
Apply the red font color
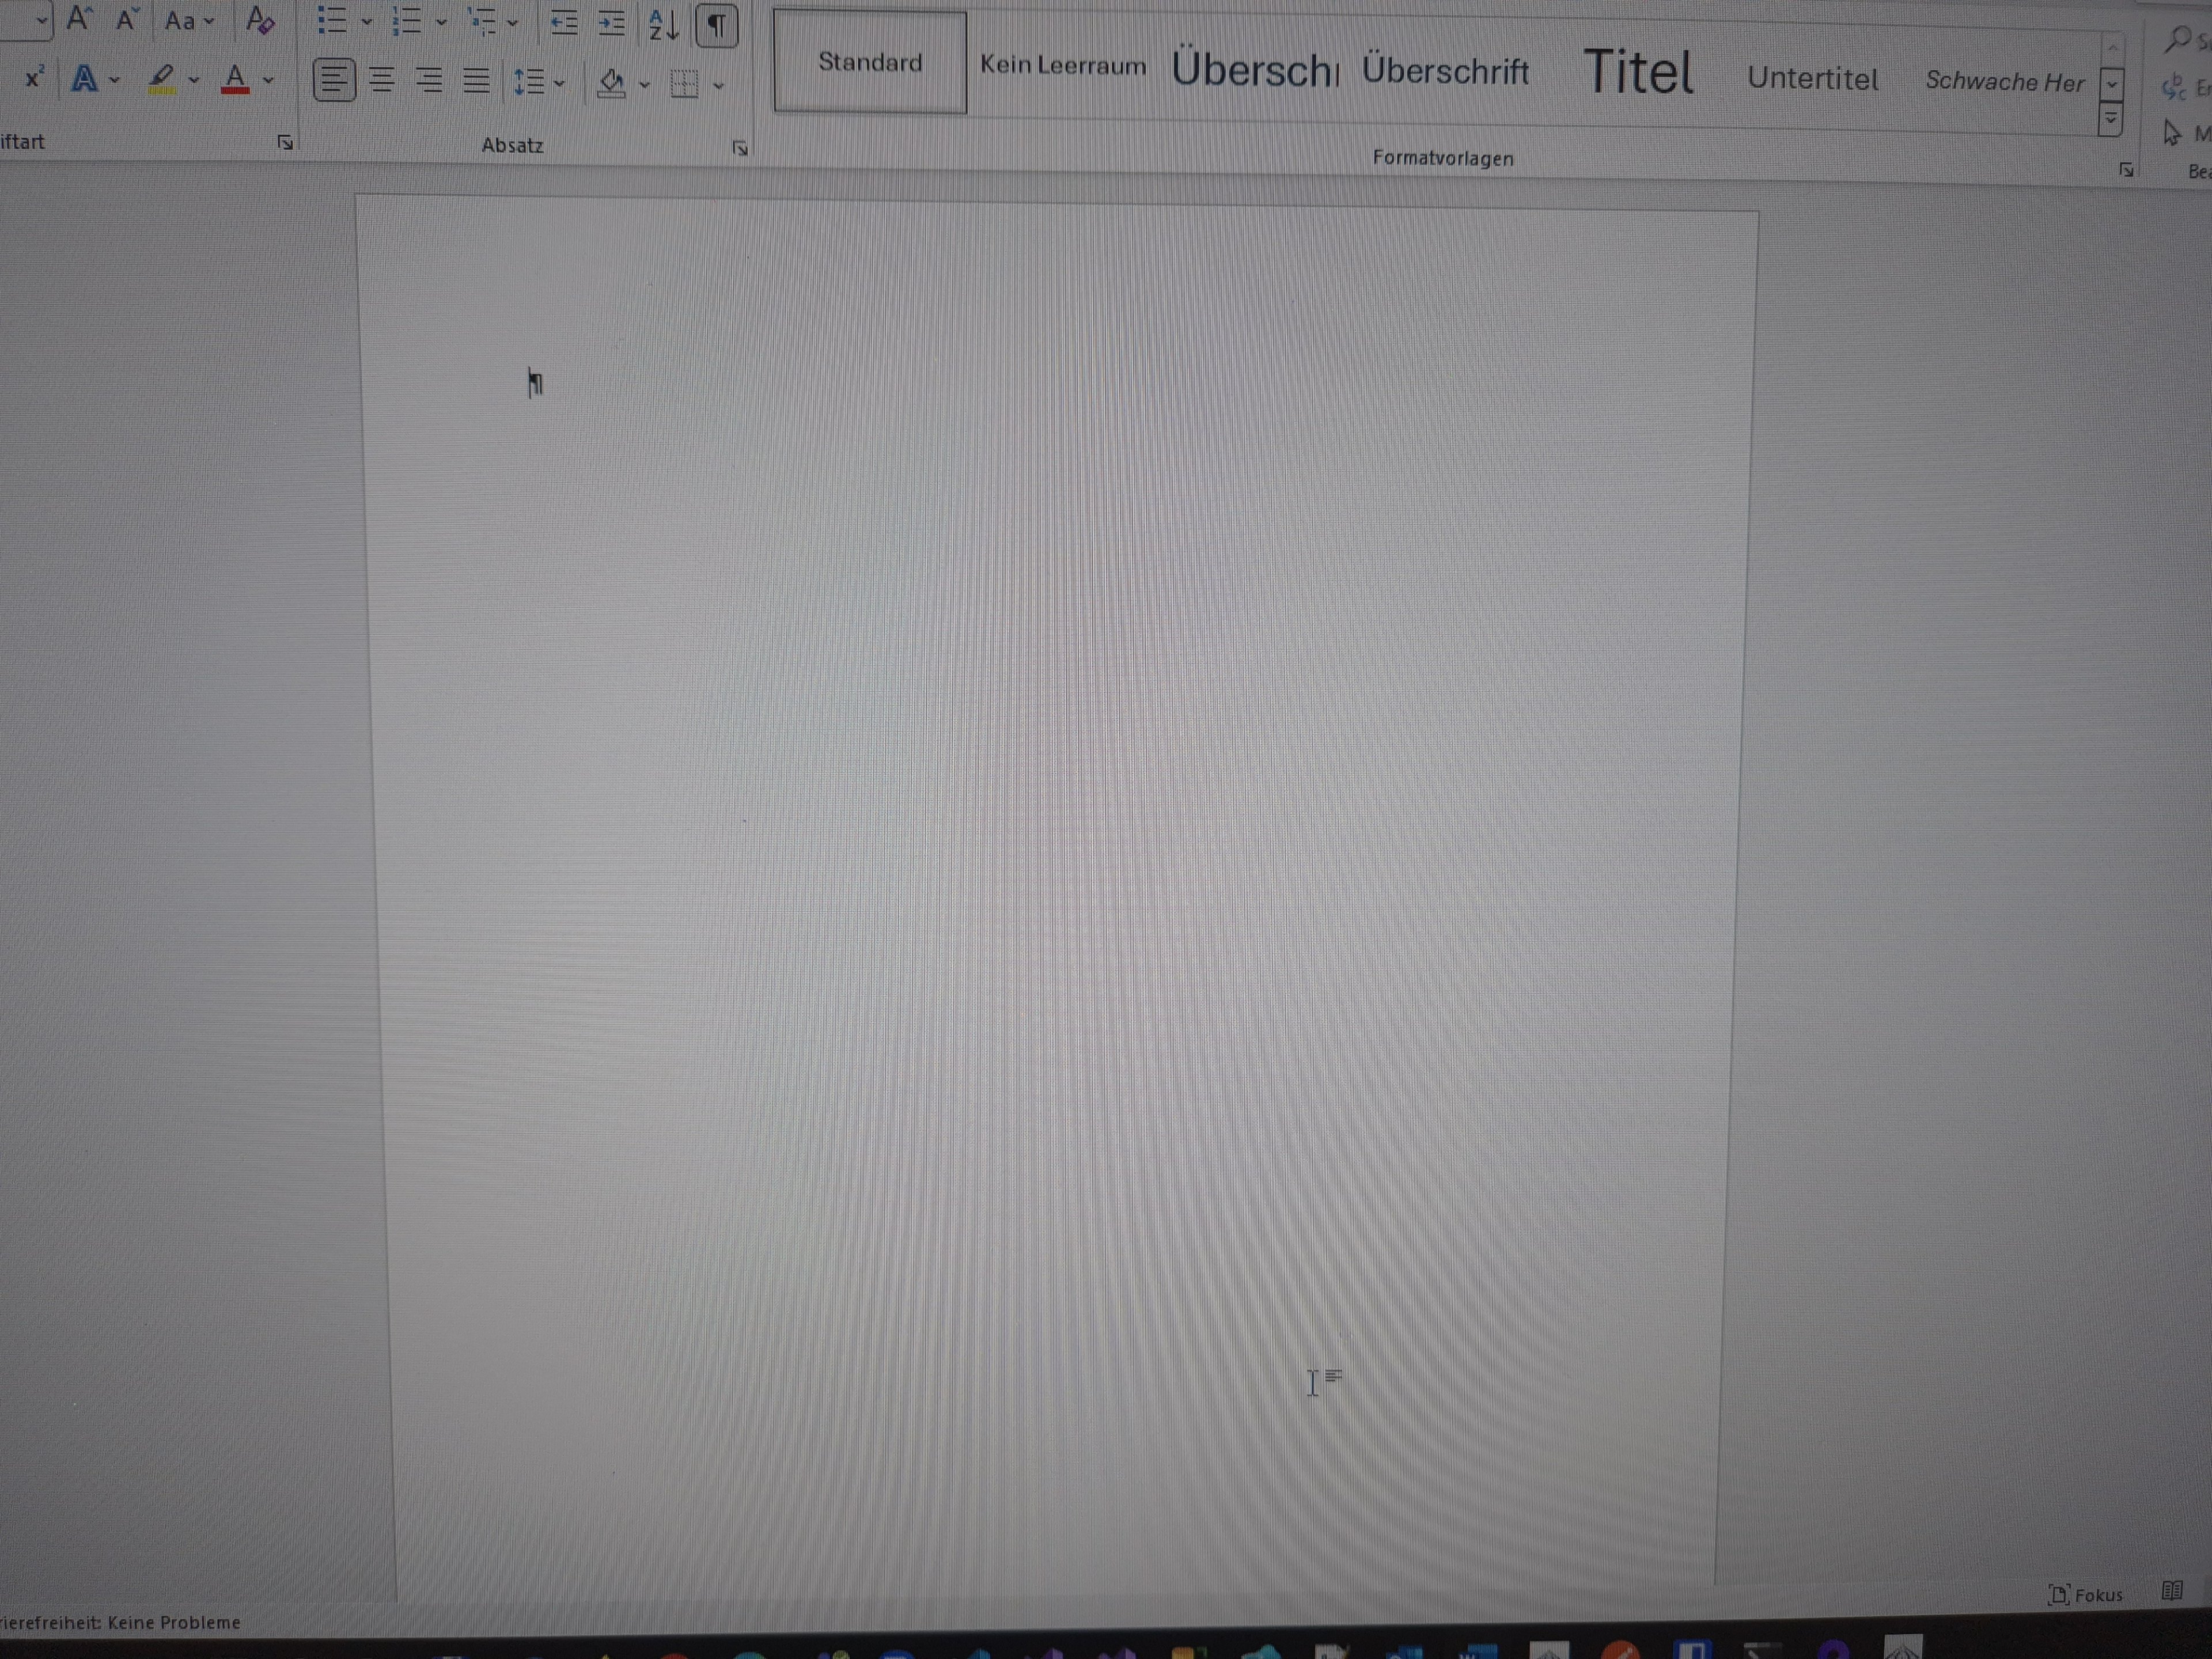235,79
